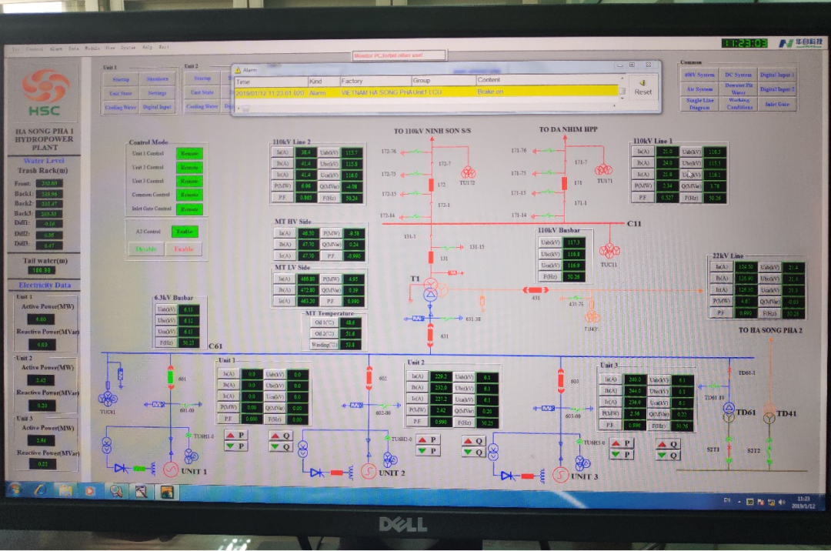Screen dimensions: 831x551
Task: Open the Windows Start menu
Action: tap(15, 490)
